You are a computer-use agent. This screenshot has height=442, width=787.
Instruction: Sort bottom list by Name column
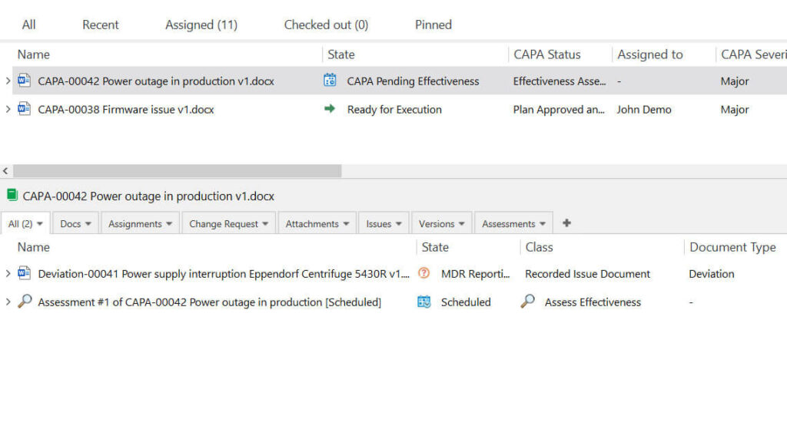[x=34, y=247]
